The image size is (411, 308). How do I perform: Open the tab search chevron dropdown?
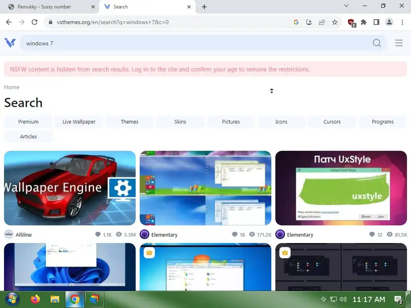click(346, 6)
